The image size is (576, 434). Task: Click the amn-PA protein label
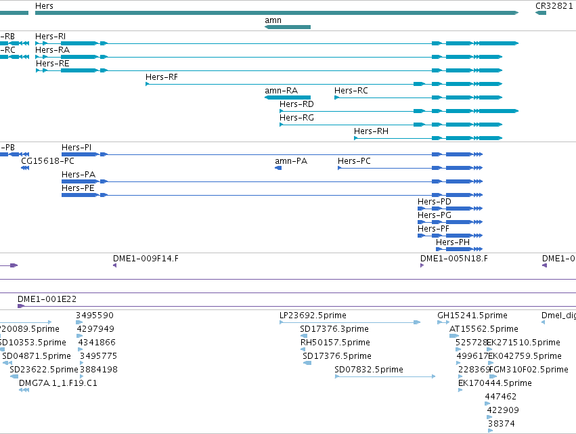tap(291, 161)
